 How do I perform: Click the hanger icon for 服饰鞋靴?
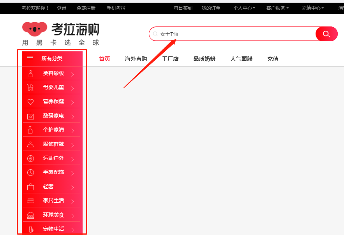(30, 145)
